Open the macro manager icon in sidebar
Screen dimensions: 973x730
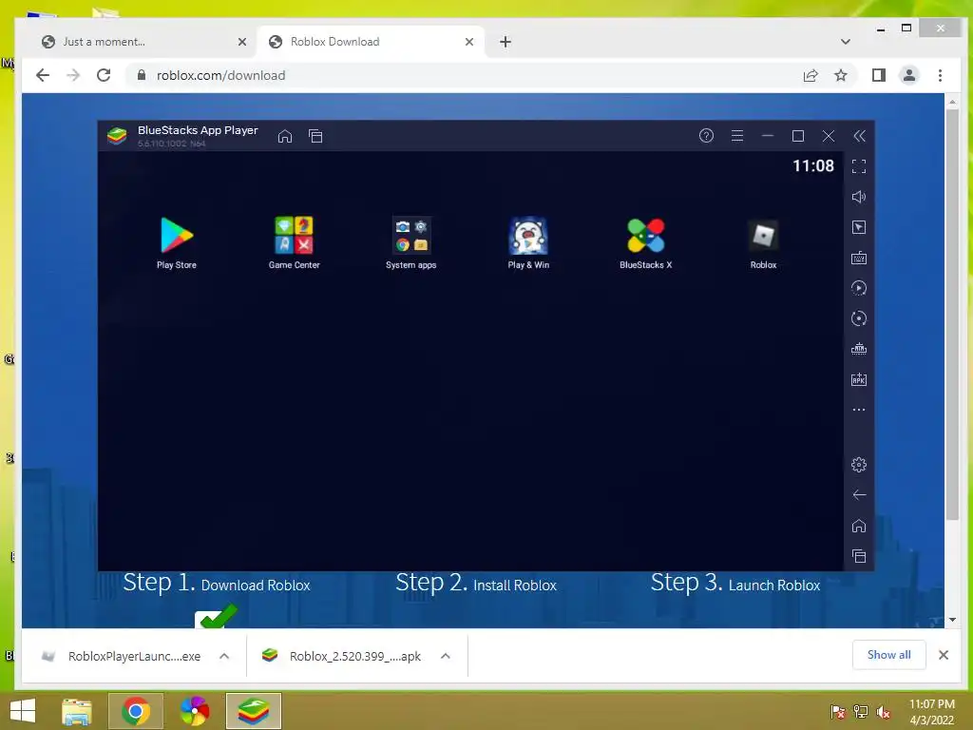tap(859, 349)
